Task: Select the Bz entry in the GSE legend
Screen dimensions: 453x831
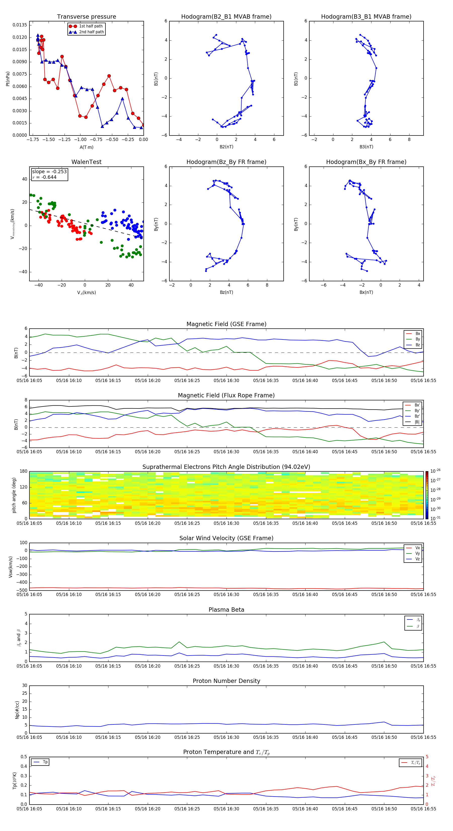Action: (413, 345)
